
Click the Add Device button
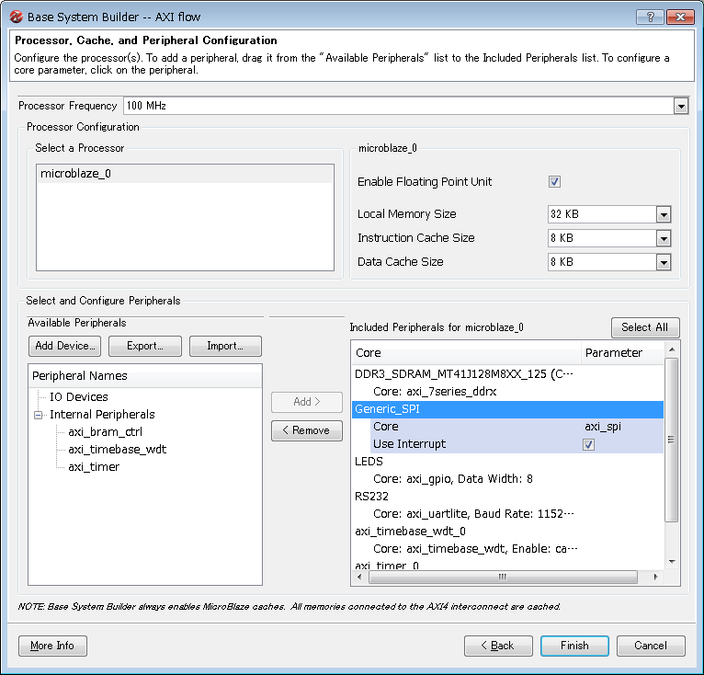[64, 346]
